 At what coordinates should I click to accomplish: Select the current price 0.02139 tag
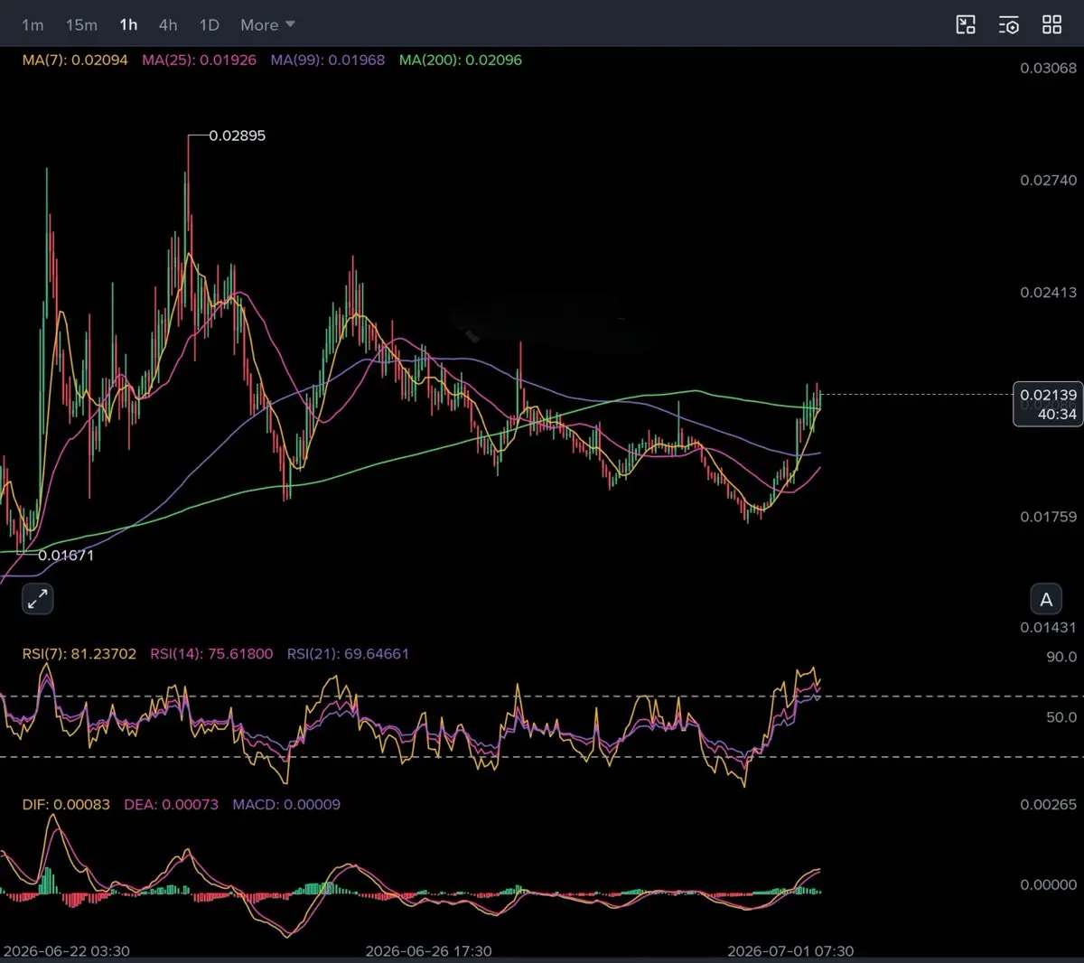(x=1048, y=404)
